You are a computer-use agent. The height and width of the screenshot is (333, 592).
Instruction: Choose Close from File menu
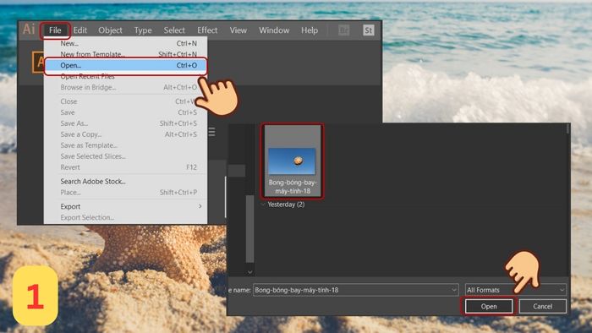(126, 101)
